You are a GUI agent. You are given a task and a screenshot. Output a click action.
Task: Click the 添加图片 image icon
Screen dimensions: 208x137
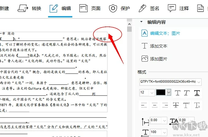[145, 59]
